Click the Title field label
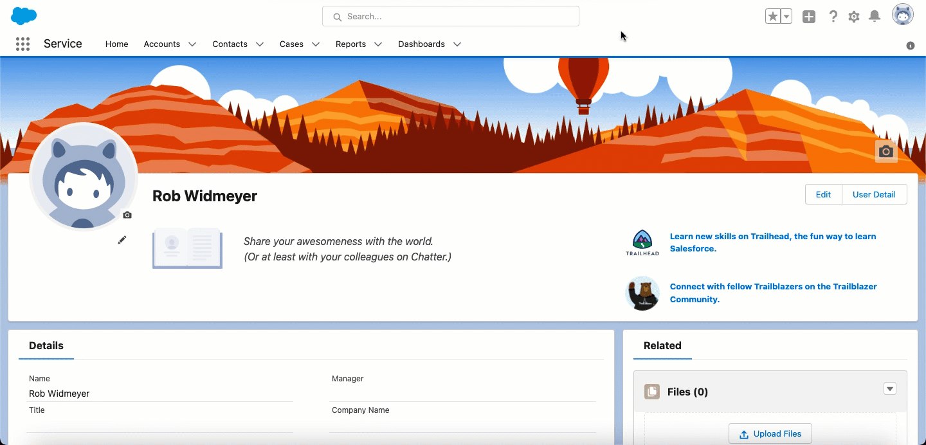Viewport: 926px width, 445px height. (x=37, y=410)
